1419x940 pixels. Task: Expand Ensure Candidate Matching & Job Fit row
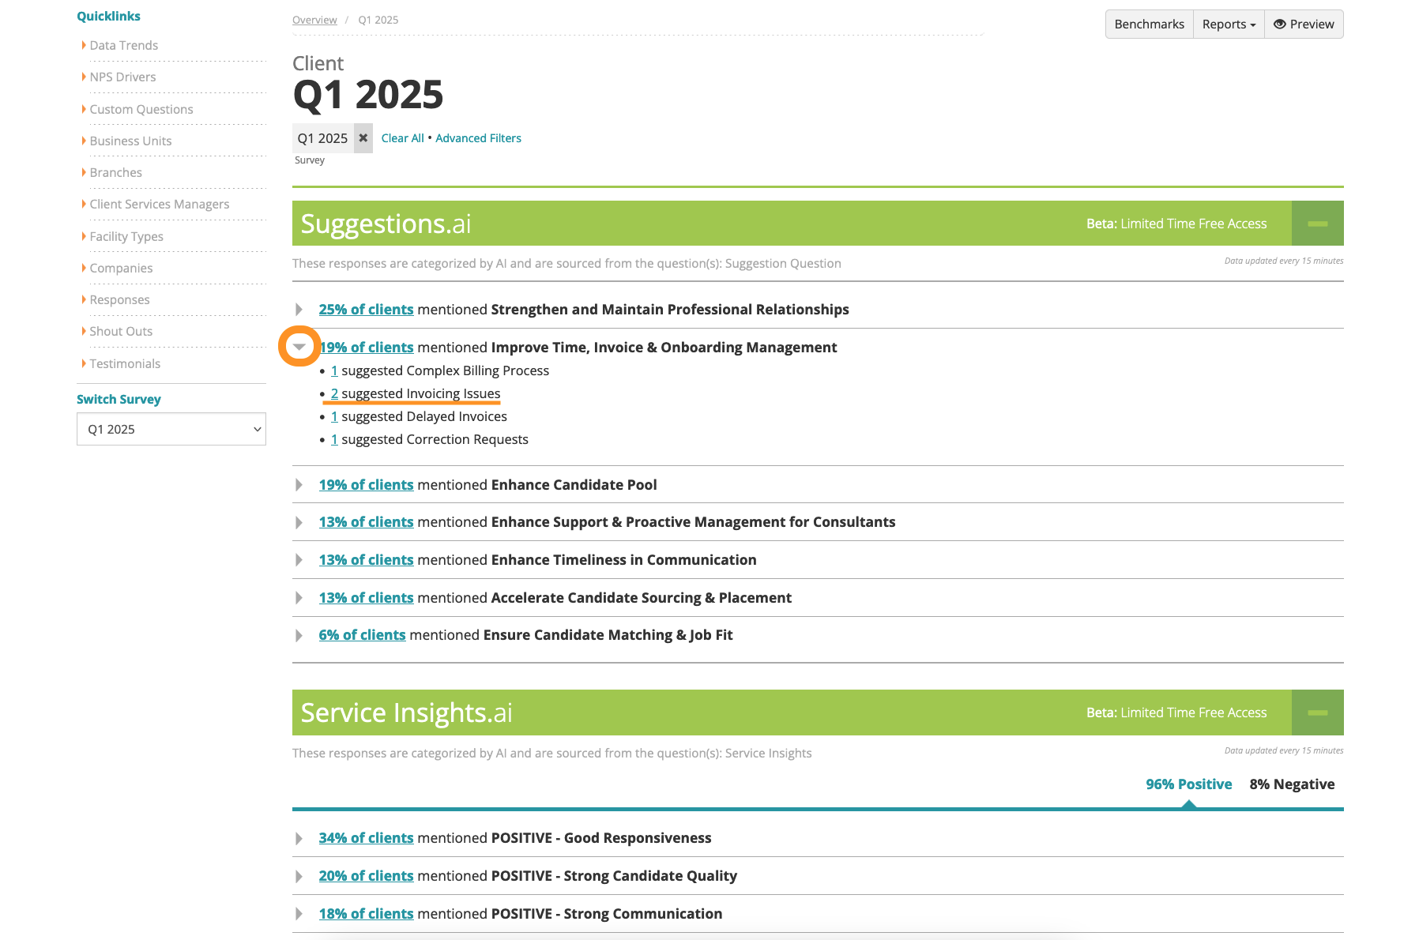299,635
